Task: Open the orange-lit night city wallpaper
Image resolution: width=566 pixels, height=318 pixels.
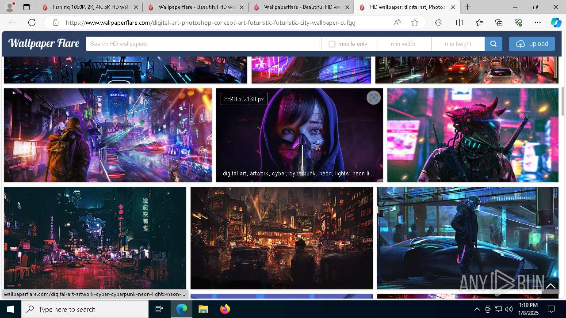Action: click(x=282, y=238)
